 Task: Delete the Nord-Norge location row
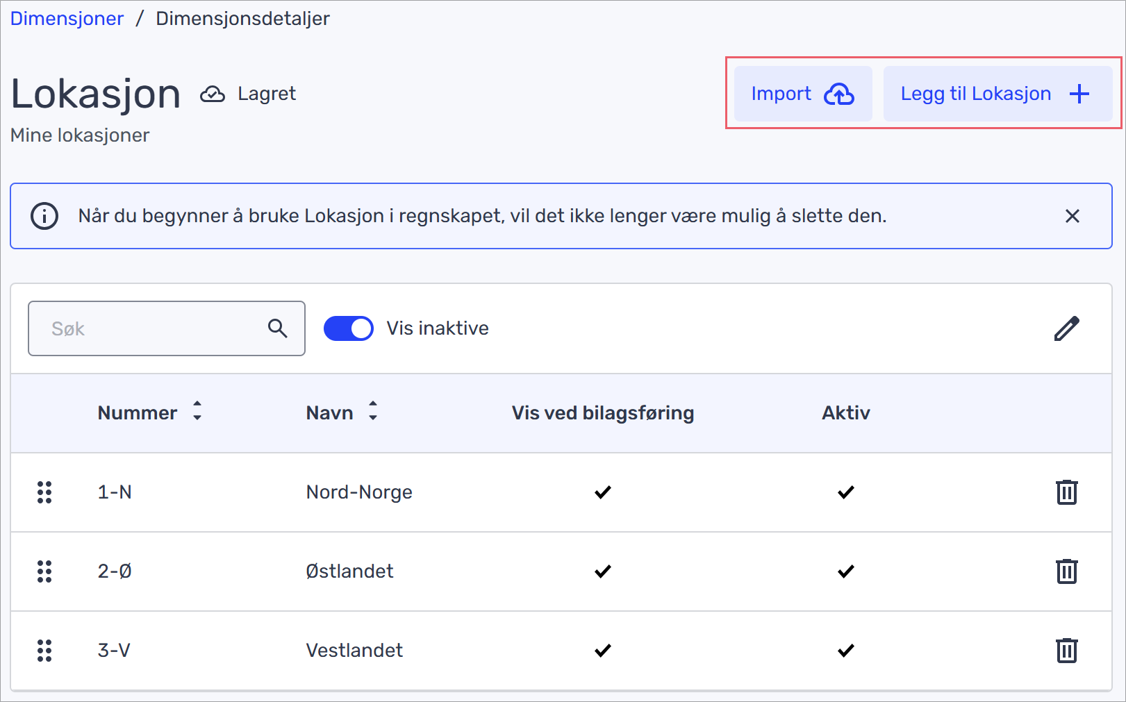(1066, 492)
